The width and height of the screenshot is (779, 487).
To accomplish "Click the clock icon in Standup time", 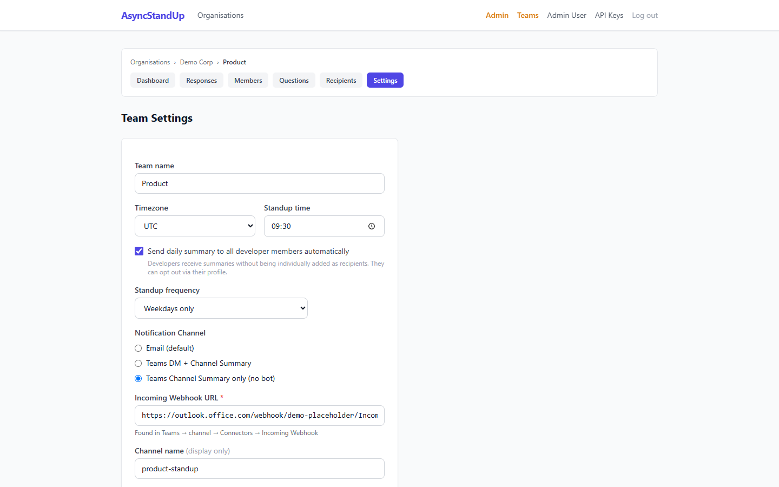I will click(372, 226).
